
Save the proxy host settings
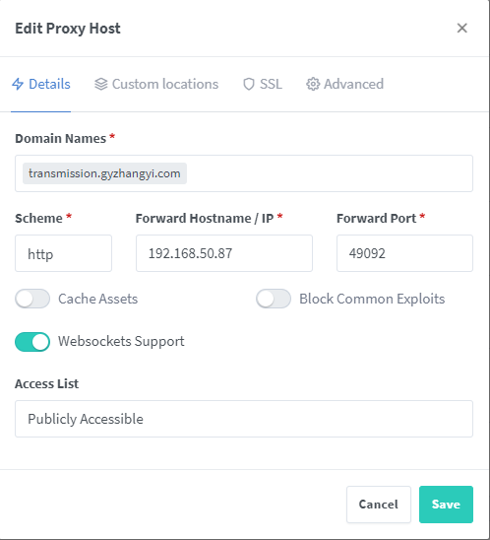tap(446, 505)
